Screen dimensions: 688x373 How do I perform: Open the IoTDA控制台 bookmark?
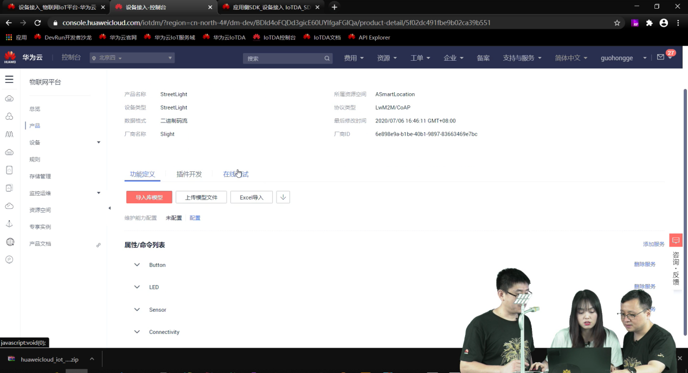274,37
